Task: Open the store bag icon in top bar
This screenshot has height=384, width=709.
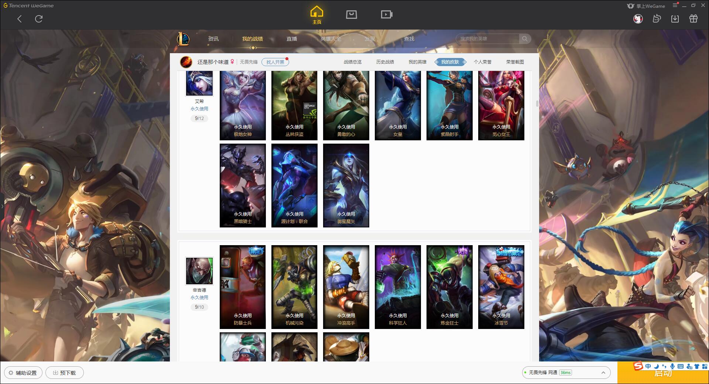Action: point(351,14)
